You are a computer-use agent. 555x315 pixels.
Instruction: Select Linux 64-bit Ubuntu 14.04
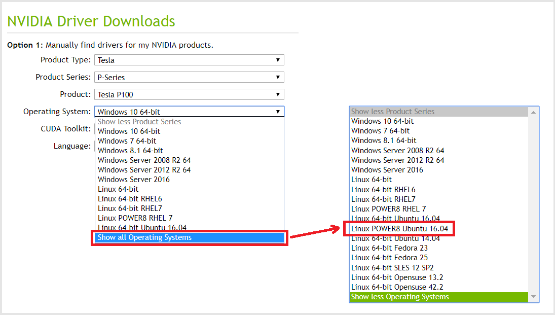click(x=439, y=238)
